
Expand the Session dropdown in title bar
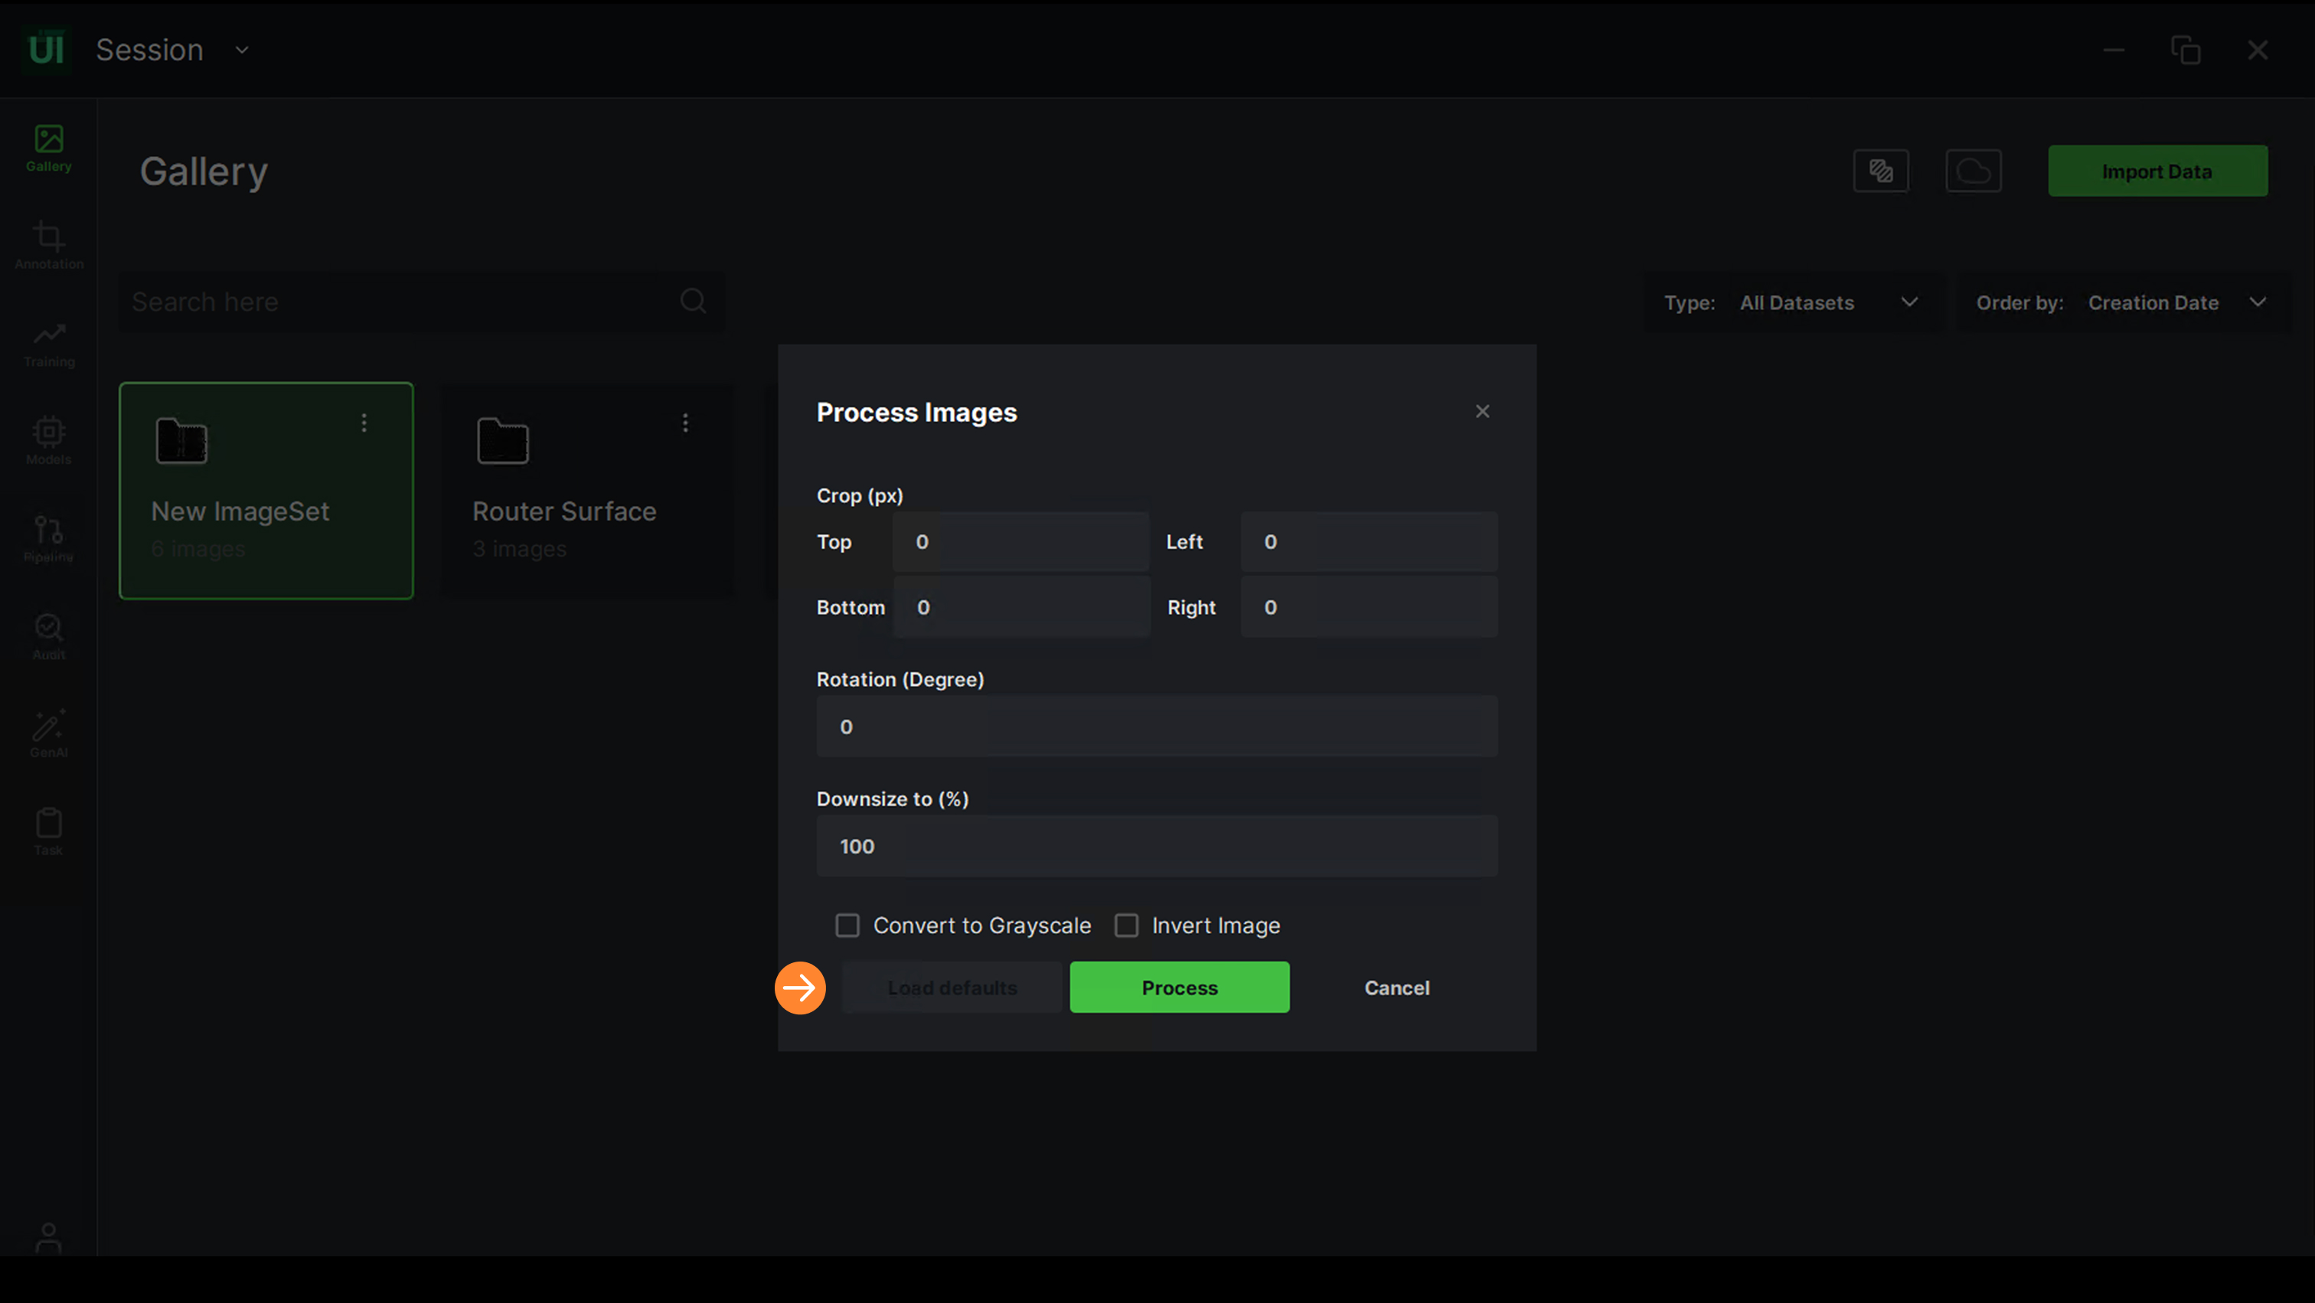[242, 51]
